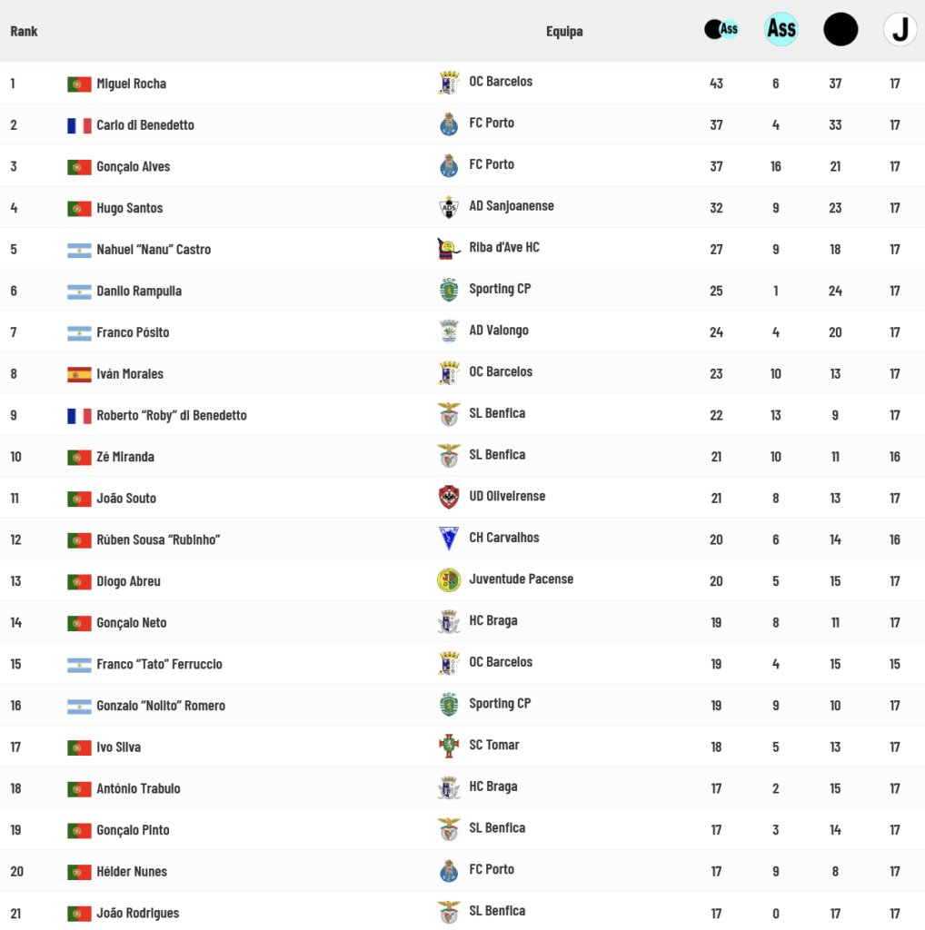The height and width of the screenshot is (930, 925).
Task: Click the cyan Ass assists column icon
Action: coord(781,29)
